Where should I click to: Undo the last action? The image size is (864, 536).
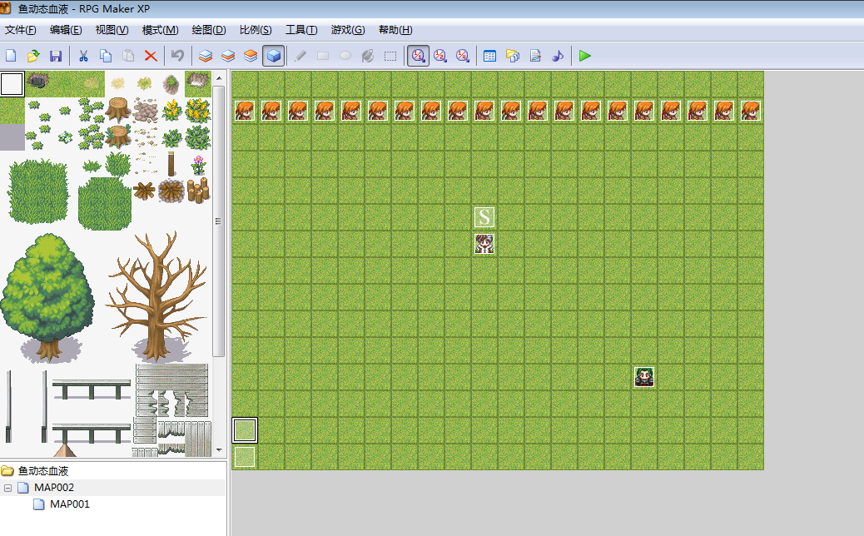(177, 56)
